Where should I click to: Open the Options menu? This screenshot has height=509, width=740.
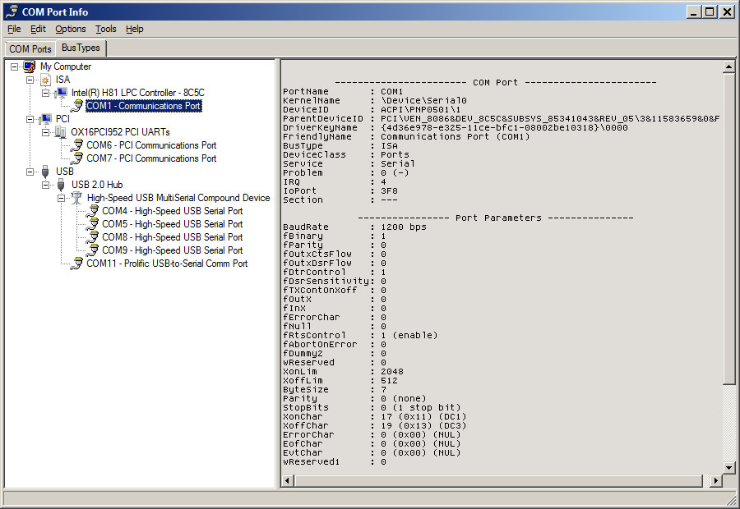tap(71, 29)
